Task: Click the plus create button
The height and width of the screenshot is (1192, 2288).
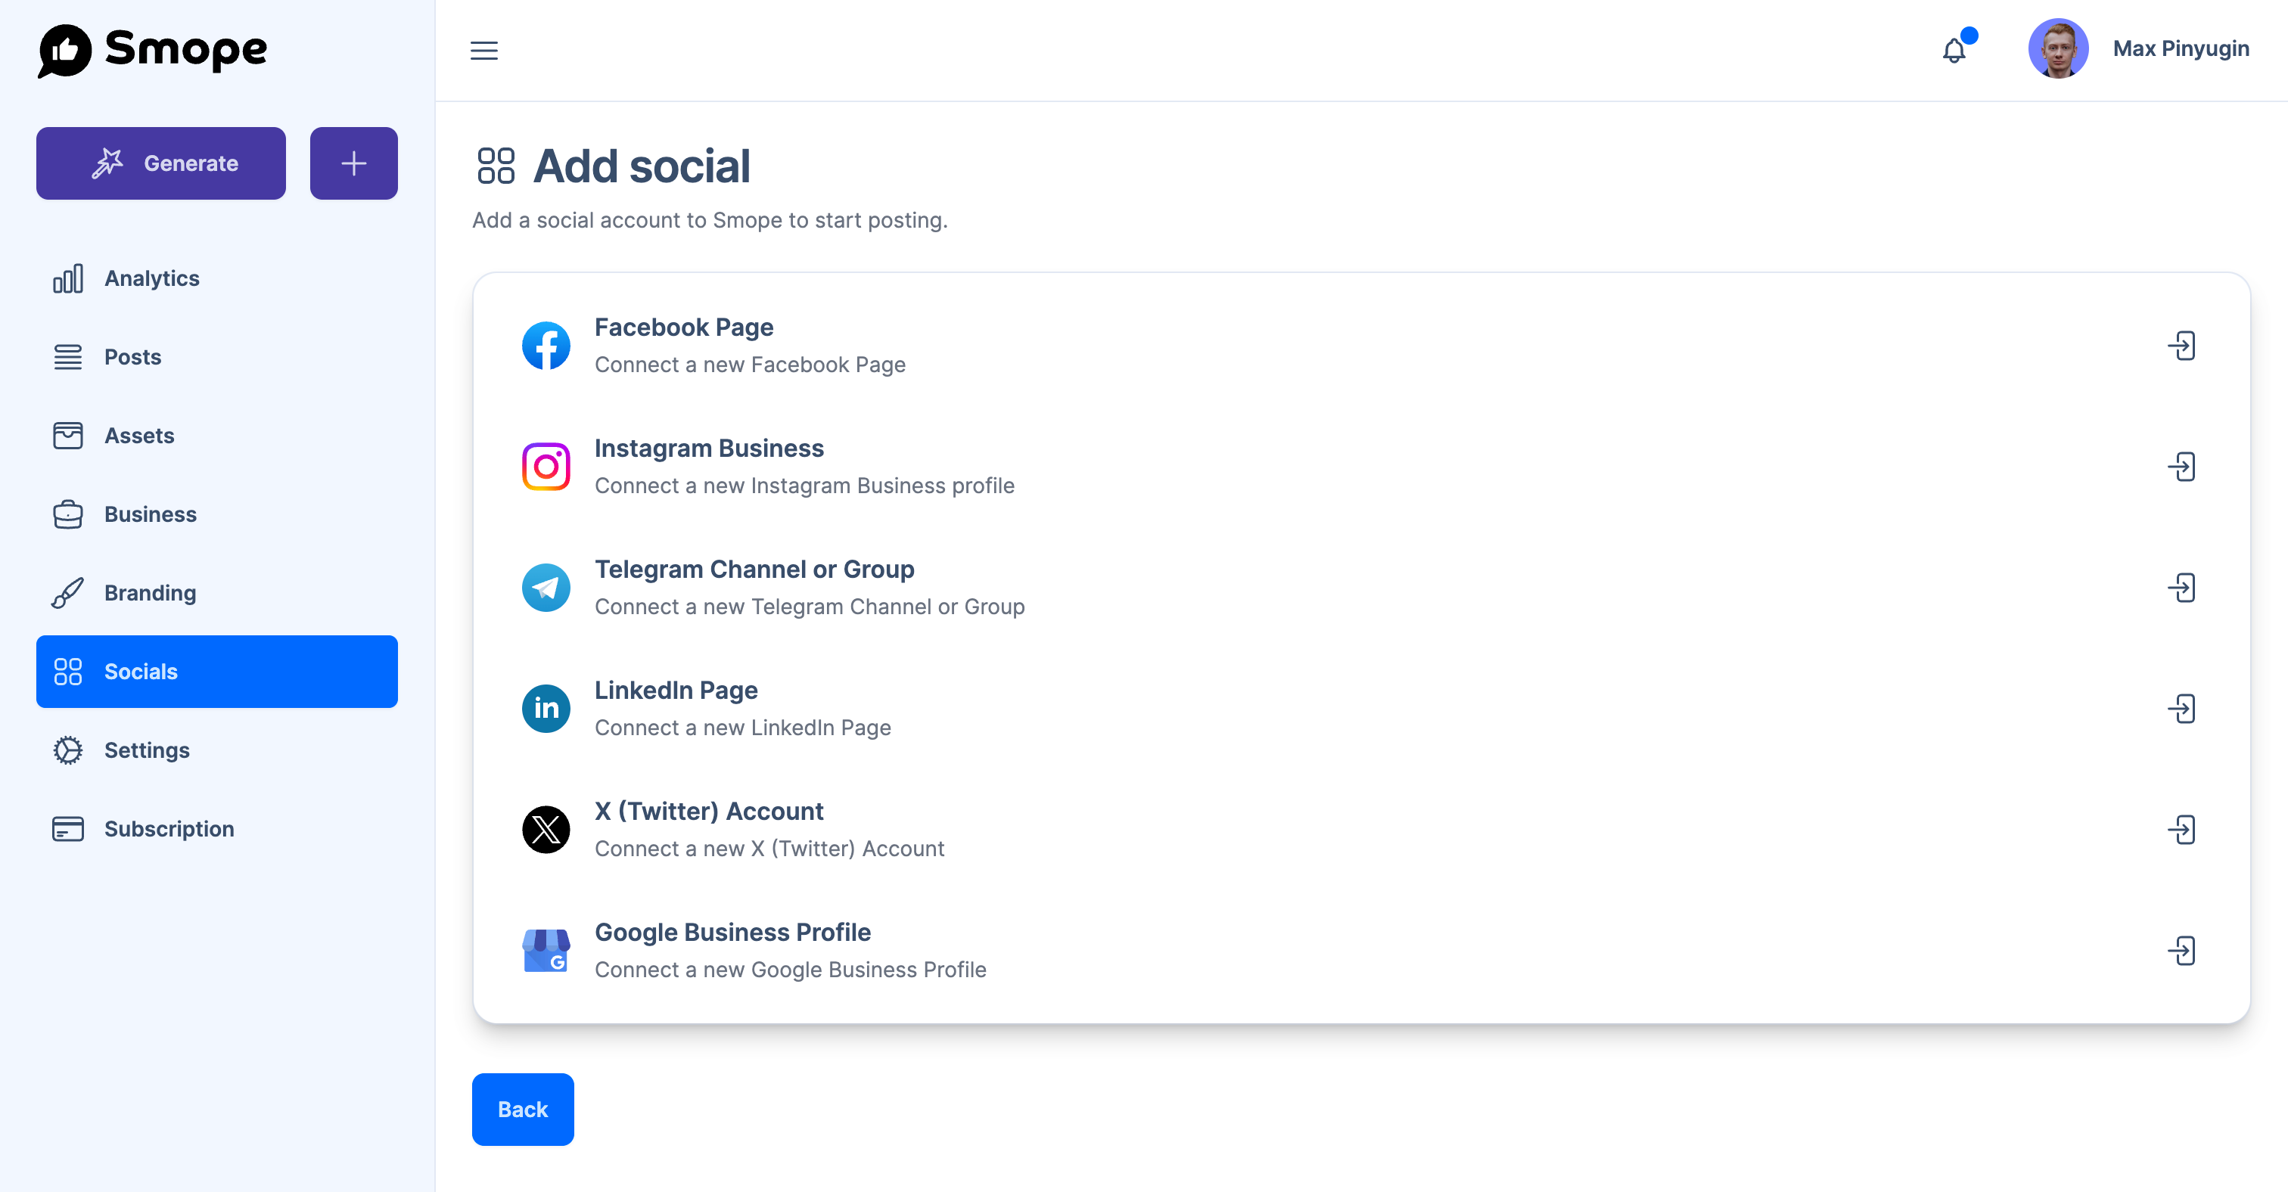Action: tap(353, 163)
